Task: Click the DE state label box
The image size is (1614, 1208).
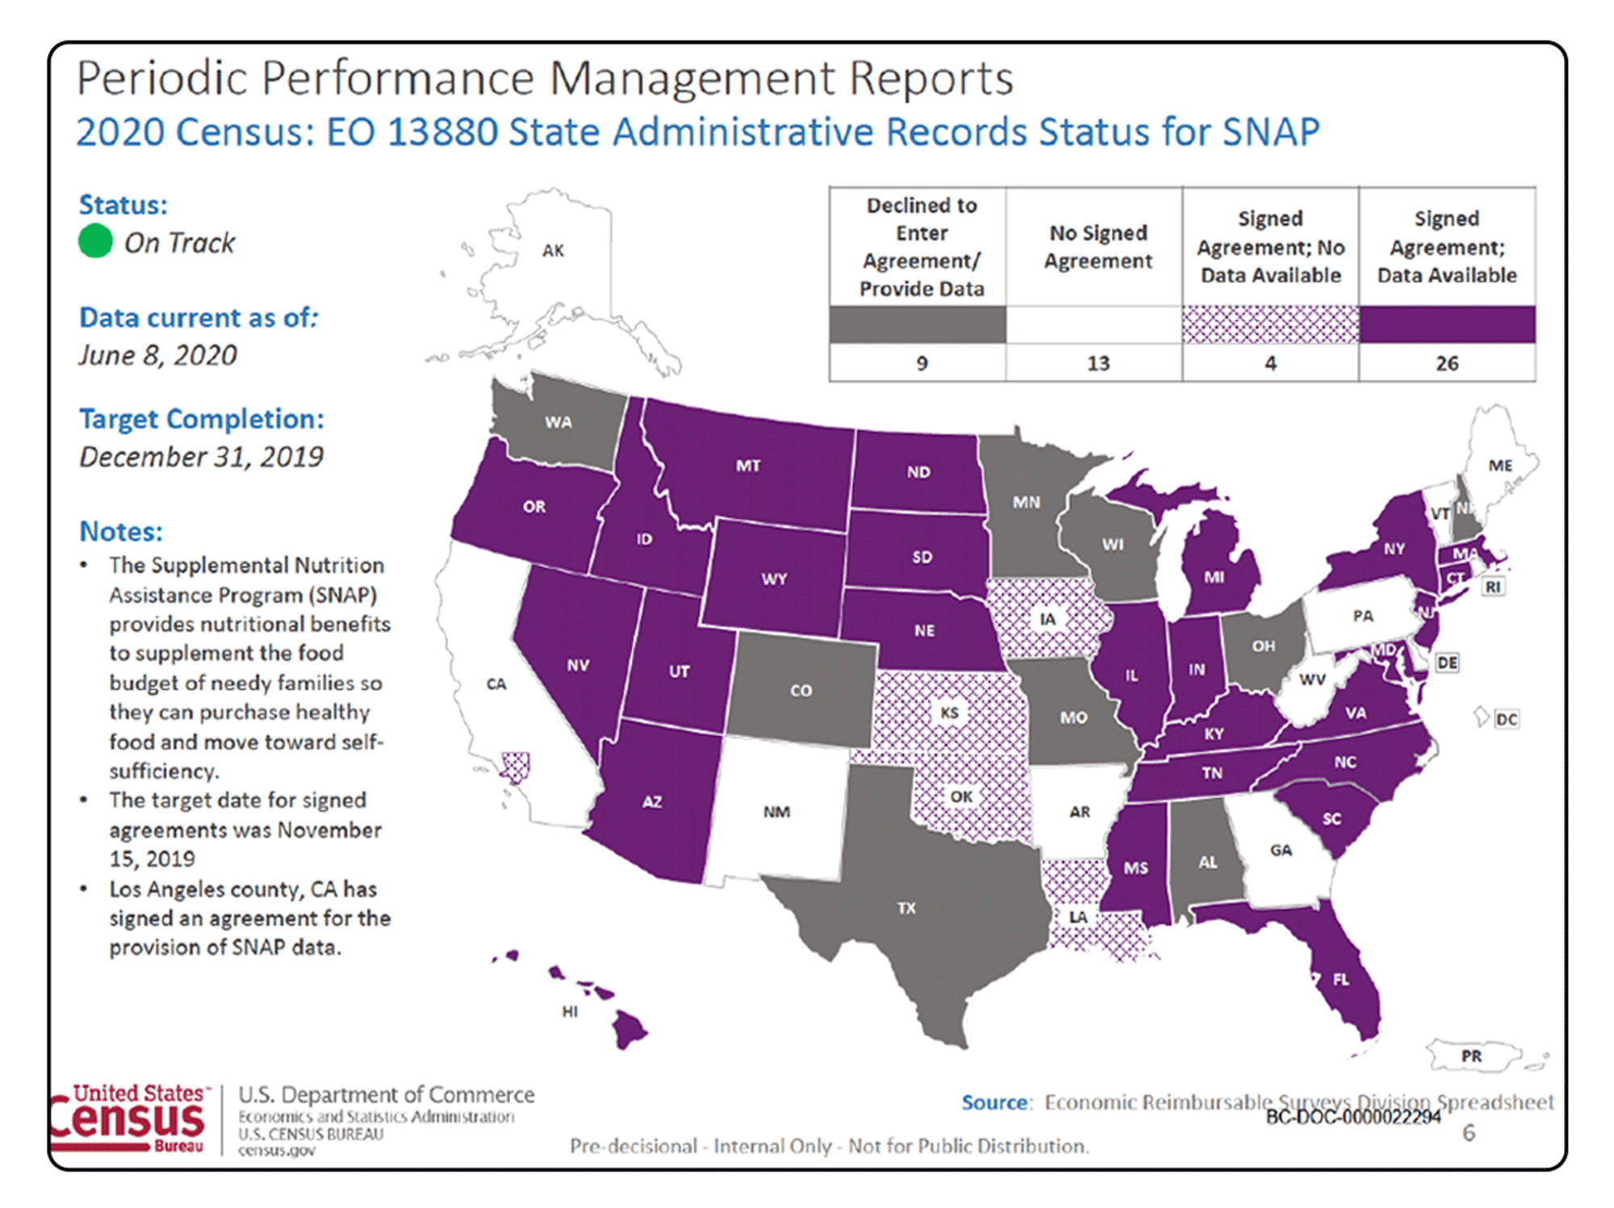Action: pos(1447,663)
